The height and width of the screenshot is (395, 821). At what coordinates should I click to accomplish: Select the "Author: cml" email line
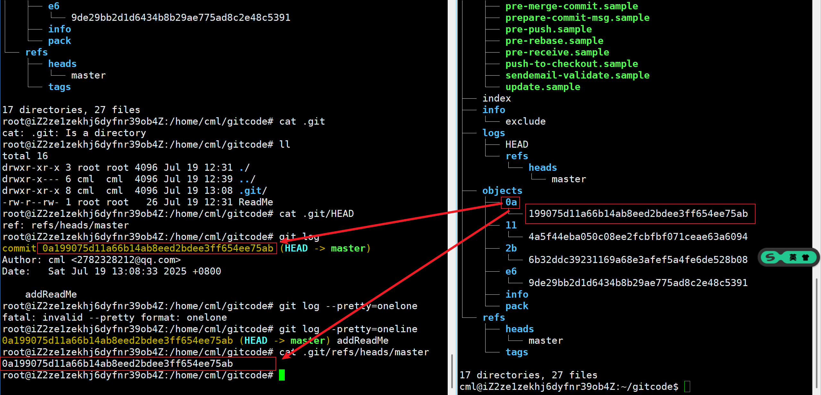[x=91, y=260]
